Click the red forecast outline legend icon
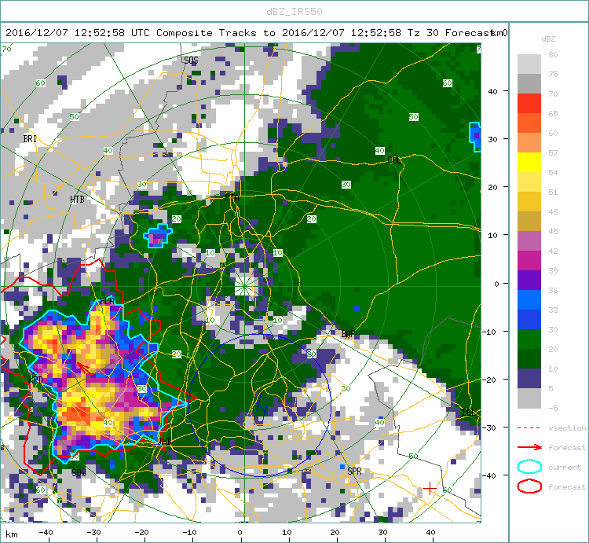Viewport: 589px width, 543px height. coord(529,486)
